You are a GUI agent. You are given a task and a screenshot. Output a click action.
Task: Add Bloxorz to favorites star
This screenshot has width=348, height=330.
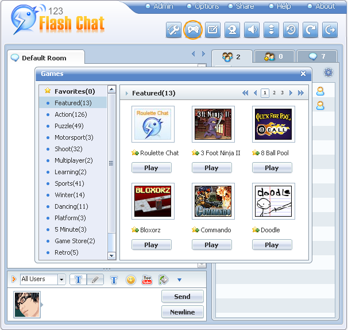click(135, 229)
